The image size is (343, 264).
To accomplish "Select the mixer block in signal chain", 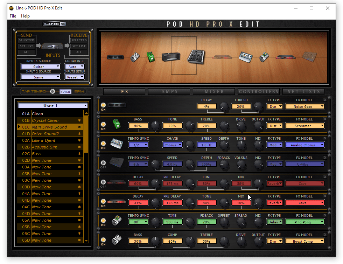I will 196,57.
